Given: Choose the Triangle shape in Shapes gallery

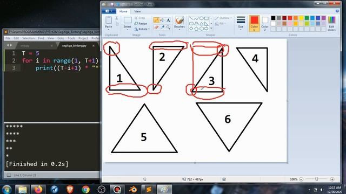Looking at the screenshot, I should point(201,24).
